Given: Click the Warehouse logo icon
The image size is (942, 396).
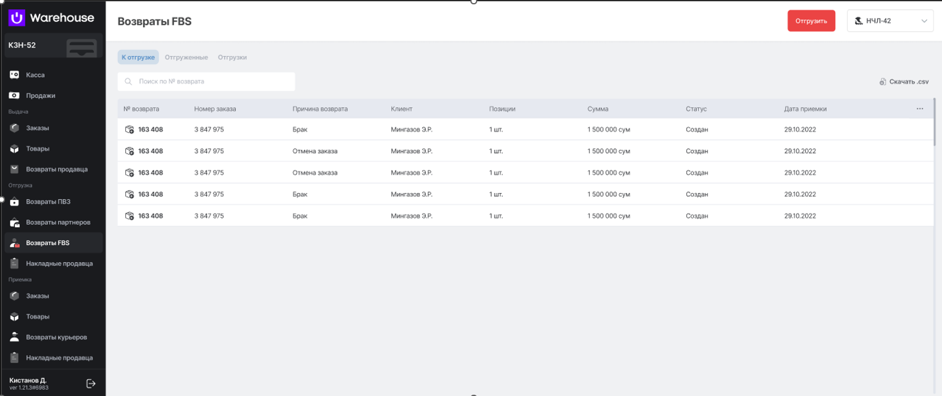Looking at the screenshot, I should [17, 18].
